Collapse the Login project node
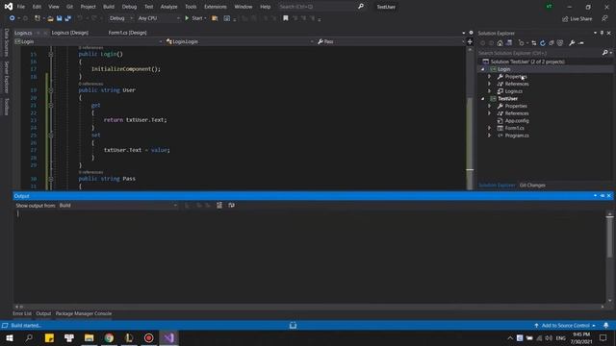616x346 pixels. 483,69
